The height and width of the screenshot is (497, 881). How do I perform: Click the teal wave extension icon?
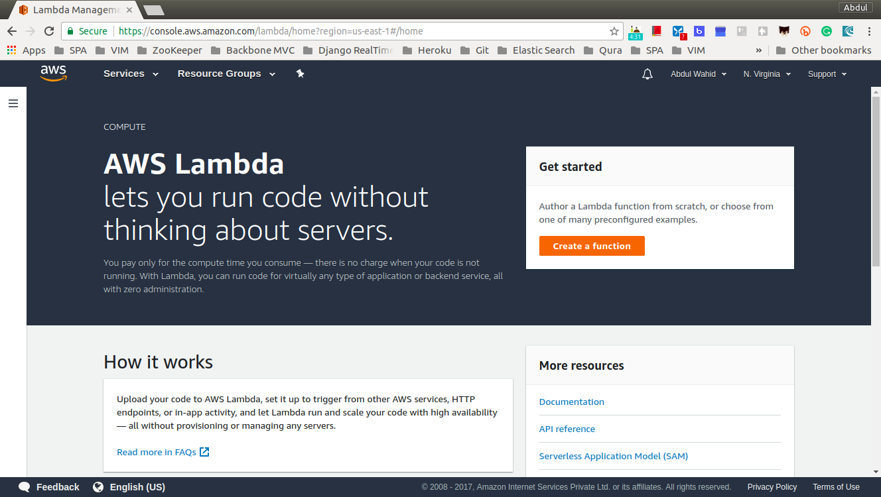point(848,31)
